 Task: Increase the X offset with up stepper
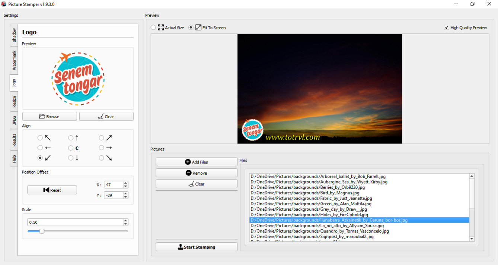coord(125,183)
